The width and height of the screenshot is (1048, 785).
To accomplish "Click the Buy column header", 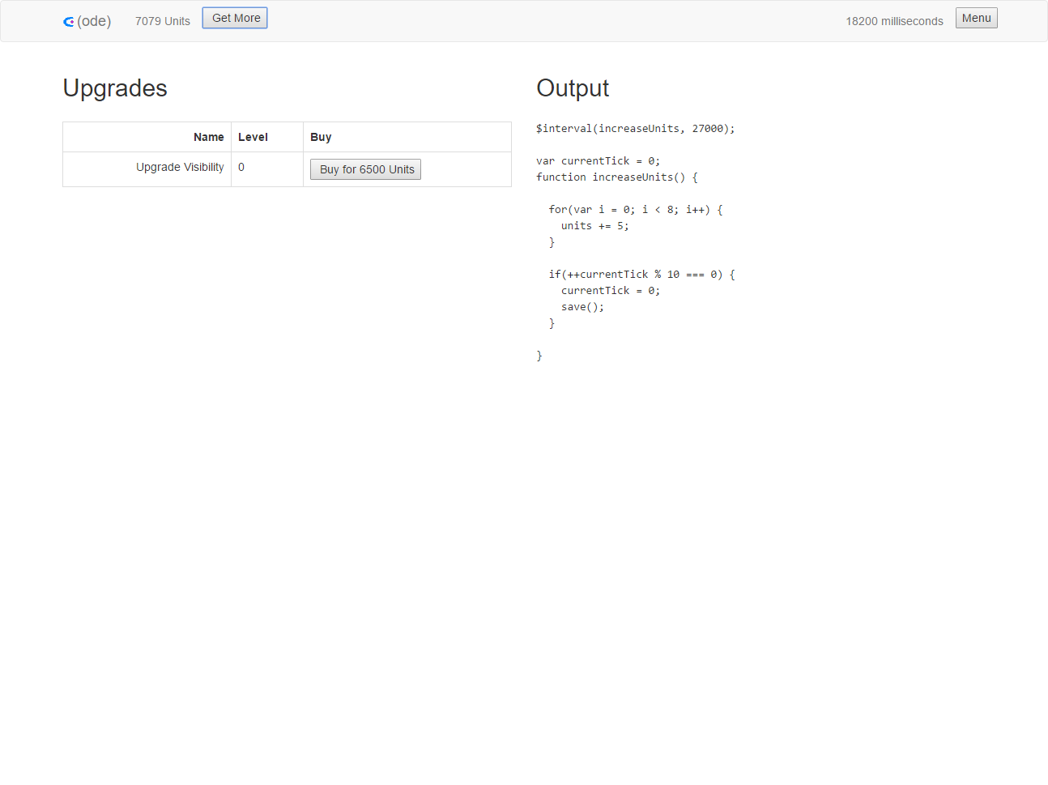I will tap(407, 137).
